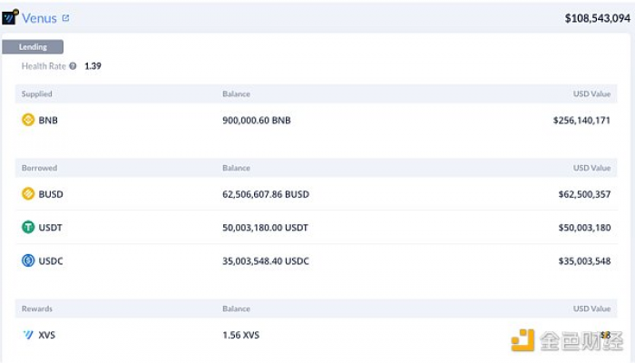The image size is (635, 363).
Task: Click the USDC coin icon
Action: click(x=28, y=260)
